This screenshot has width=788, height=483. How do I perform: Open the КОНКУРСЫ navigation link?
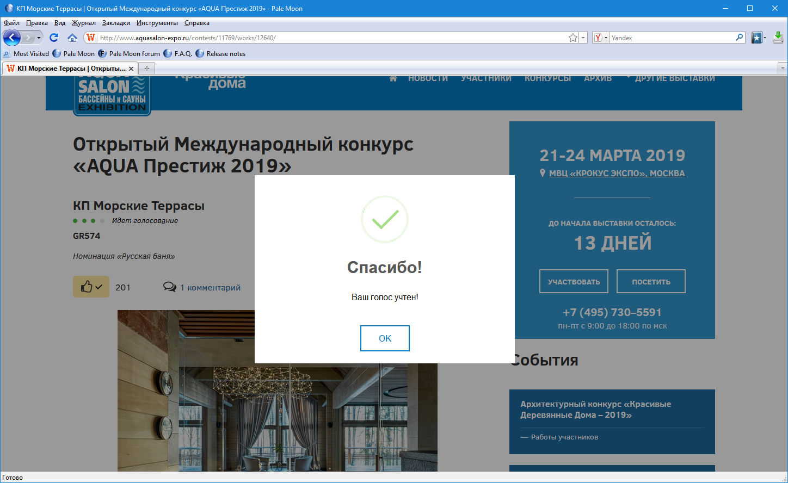548,78
